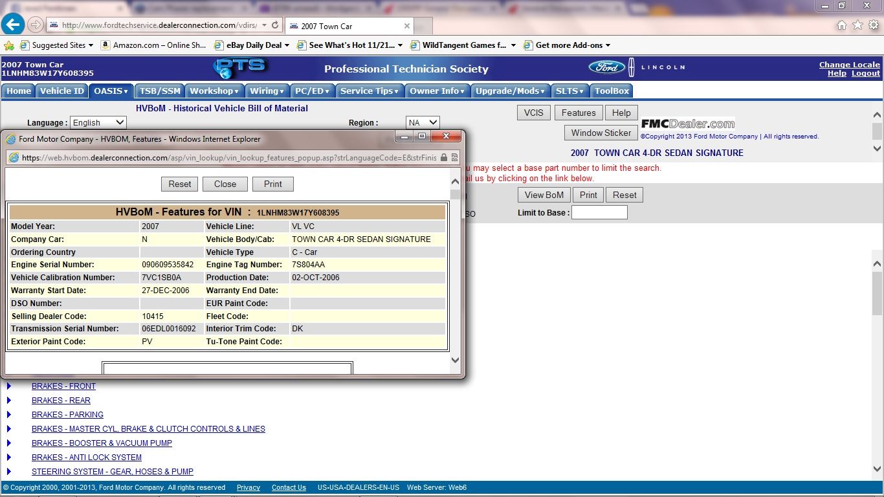Screen dimensions: 884x497
Task: Expand BRAKES - REAR arrow
Action: click(x=9, y=401)
